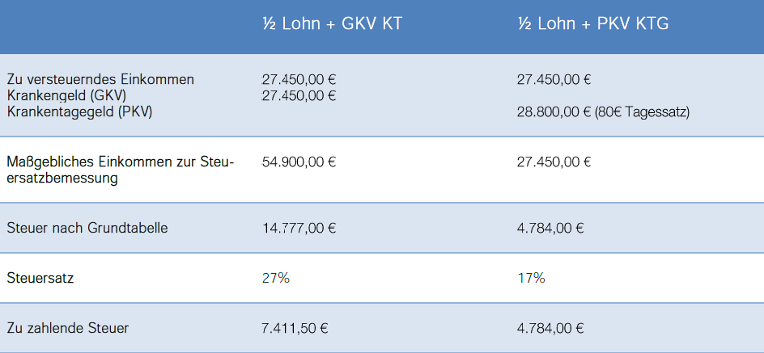Select the second 27.450,00 € GKV Krankengeld value
Screen dimensions: 764x353
[299, 96]
